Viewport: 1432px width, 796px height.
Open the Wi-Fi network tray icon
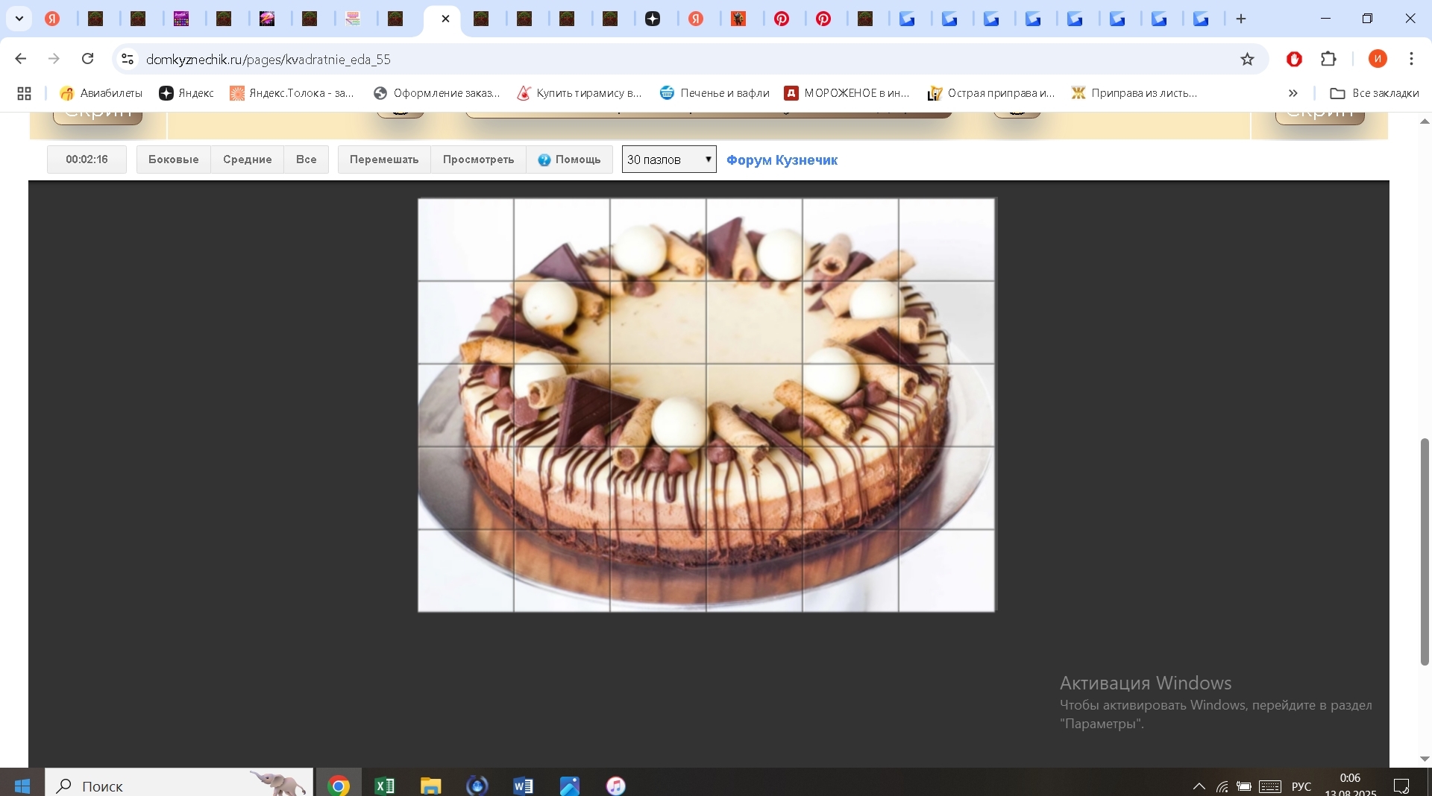(1222, 786)
